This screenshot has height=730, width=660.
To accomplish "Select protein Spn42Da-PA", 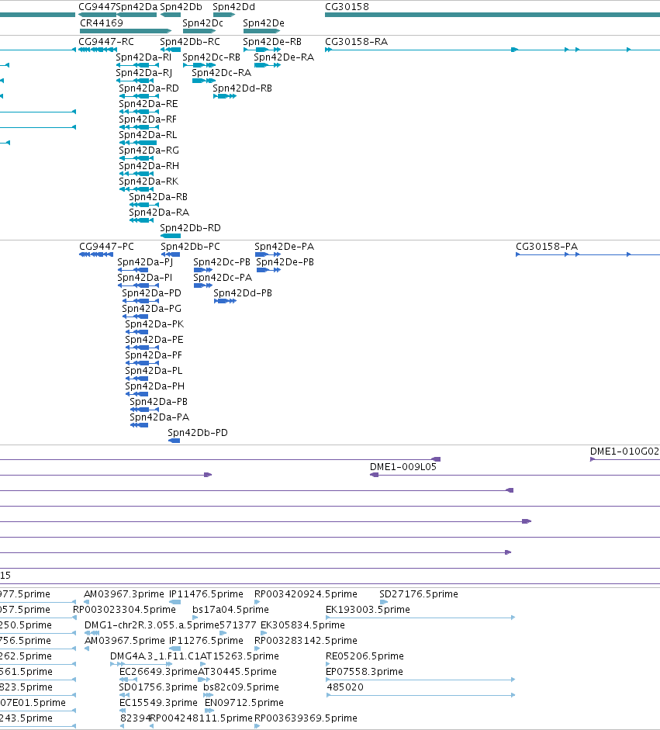I will point(160,417).
